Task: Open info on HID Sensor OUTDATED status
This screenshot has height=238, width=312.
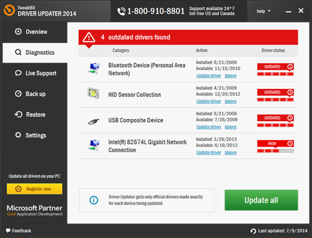Action: point(290,92)
